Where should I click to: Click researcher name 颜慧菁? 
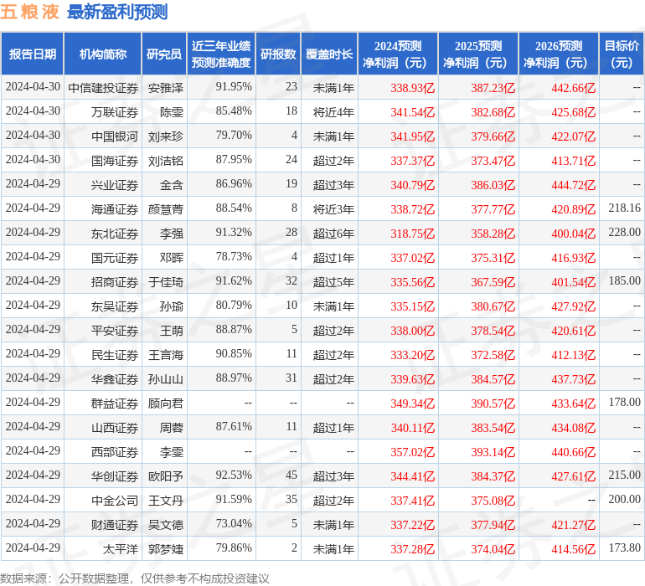tap(165, 209)
